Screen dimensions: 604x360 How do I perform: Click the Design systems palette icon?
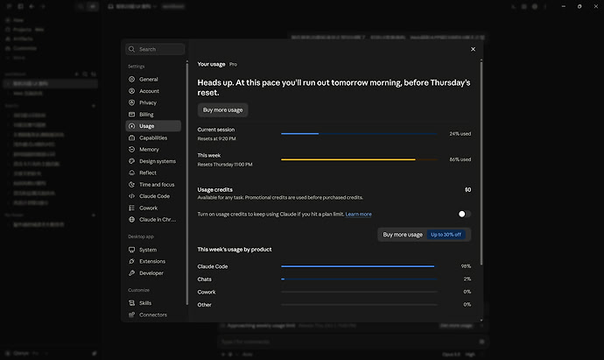pyautogui.click(x=131, y=161)
